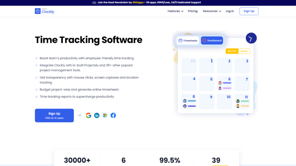Expand the Features dropdown
The height and width of the screenshot is (166, 296).
pos(175,11)
